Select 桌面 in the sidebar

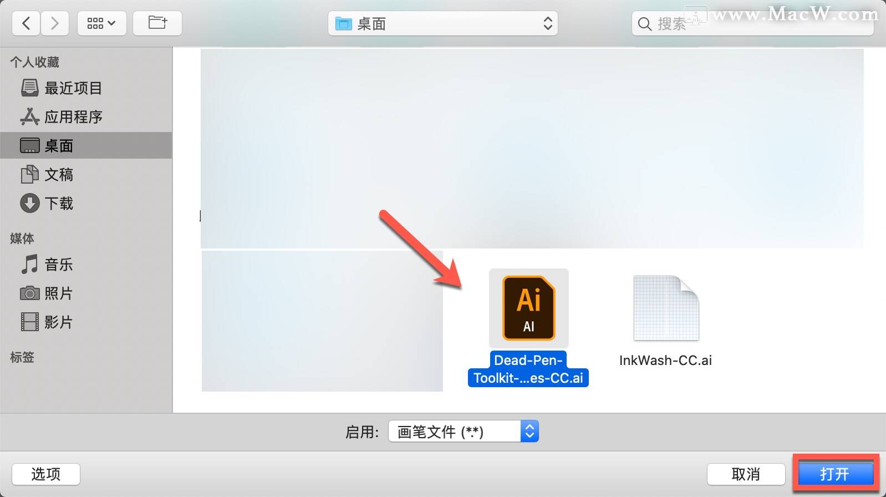point(86,145)
